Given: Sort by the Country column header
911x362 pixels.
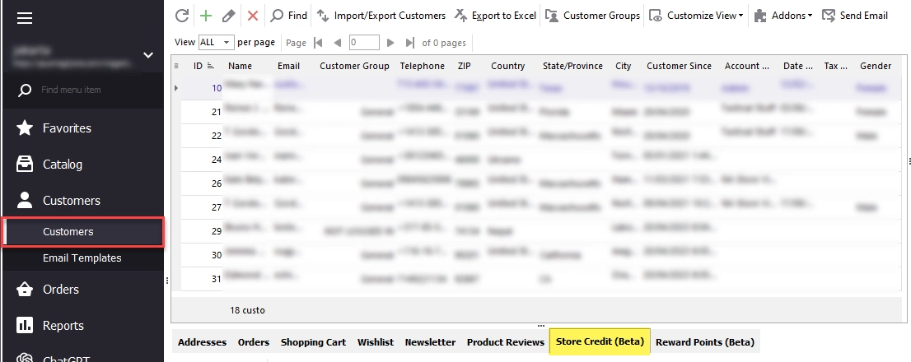Looking at the screenshot, I should point(507,66).
